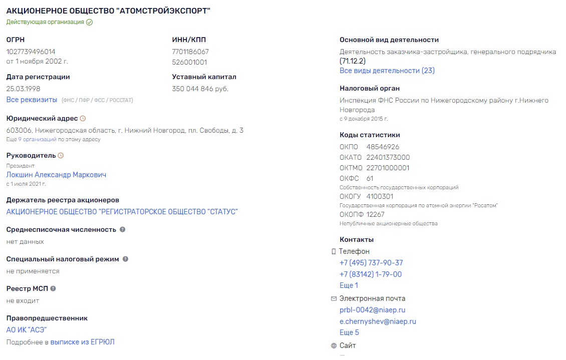Click the envelope icon beside Электронная почта

334,299
